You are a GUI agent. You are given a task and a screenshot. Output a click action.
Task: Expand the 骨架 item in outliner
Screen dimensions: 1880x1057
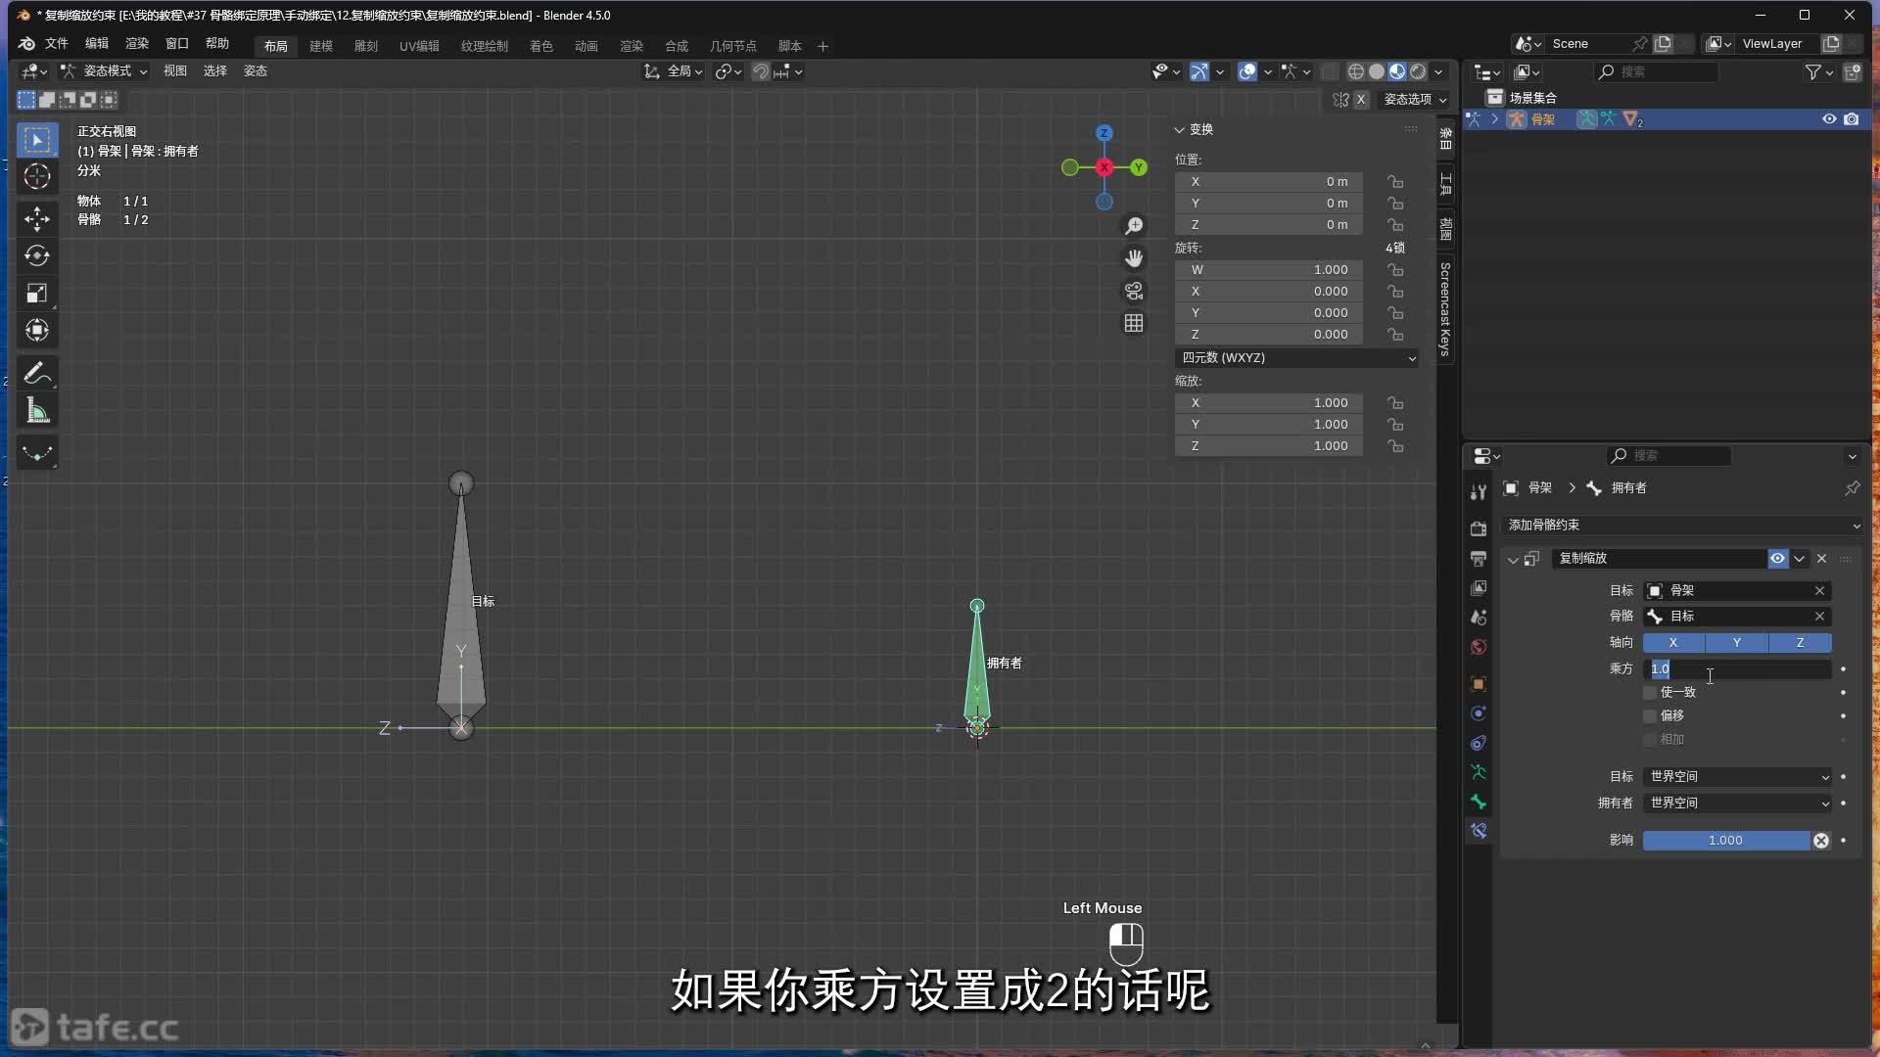click(1494, 119)
